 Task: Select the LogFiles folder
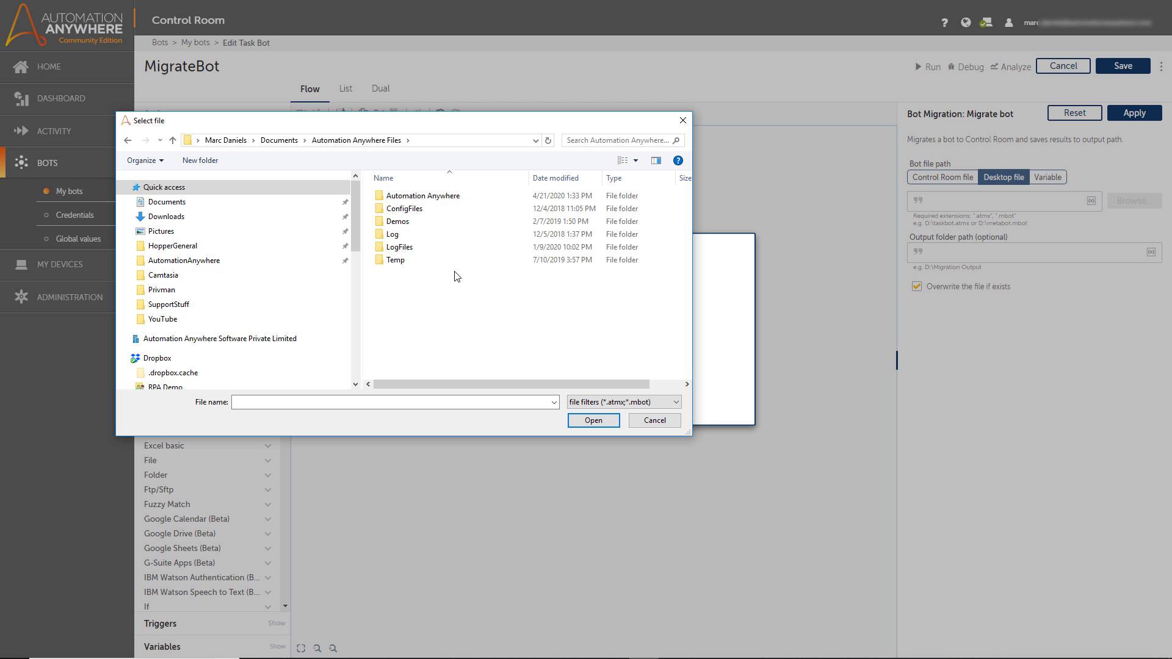[x=399, y=247]
